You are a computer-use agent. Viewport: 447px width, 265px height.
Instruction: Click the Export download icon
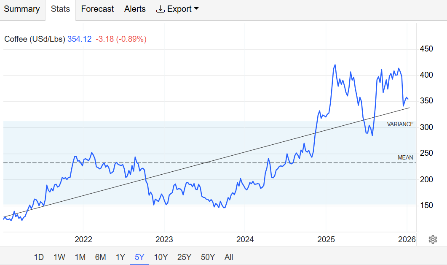click(160, 9)
